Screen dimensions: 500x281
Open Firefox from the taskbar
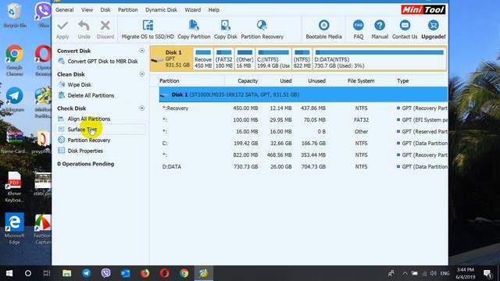[x=145, y=273]
